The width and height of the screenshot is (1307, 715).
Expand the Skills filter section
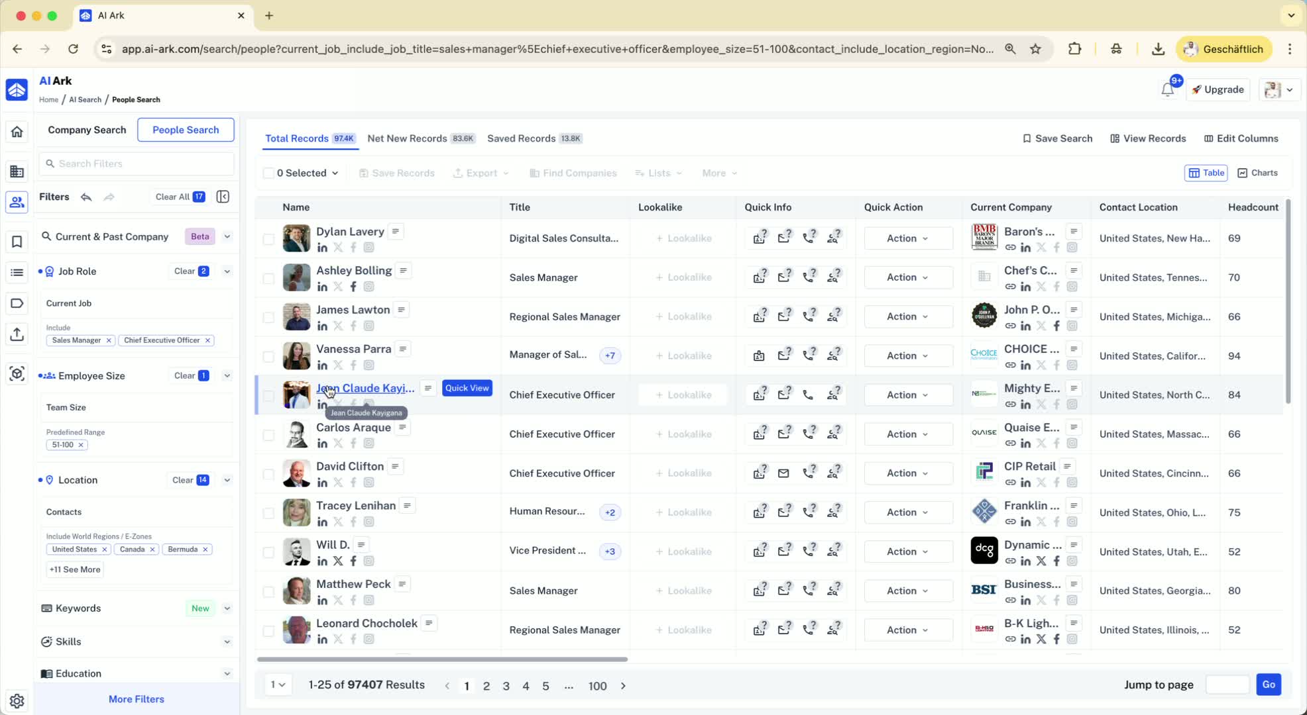click(x=227, y=642)
